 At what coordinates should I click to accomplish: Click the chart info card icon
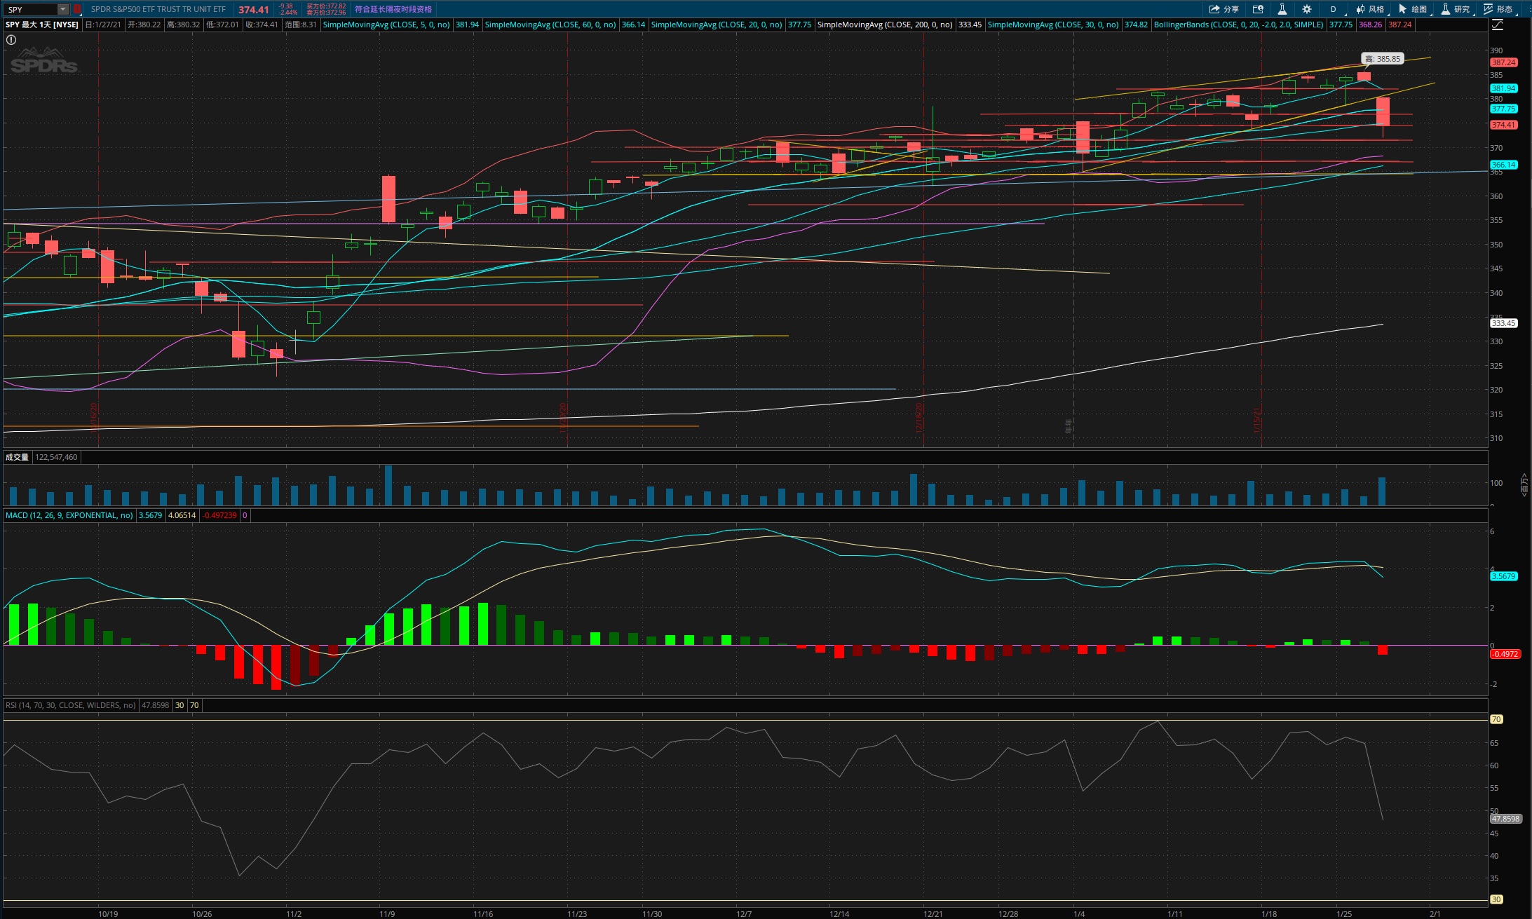(x=1258, y=9)
